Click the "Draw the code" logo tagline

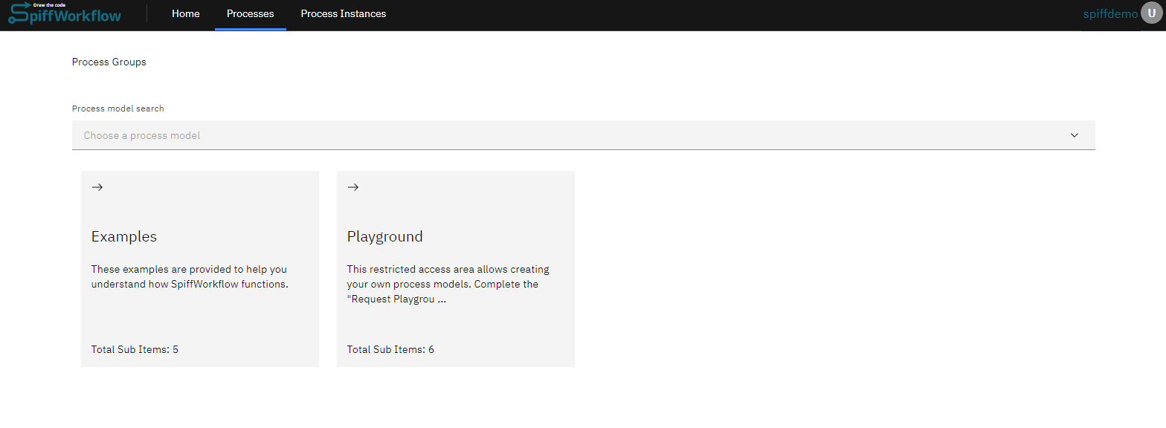[48, 4]
